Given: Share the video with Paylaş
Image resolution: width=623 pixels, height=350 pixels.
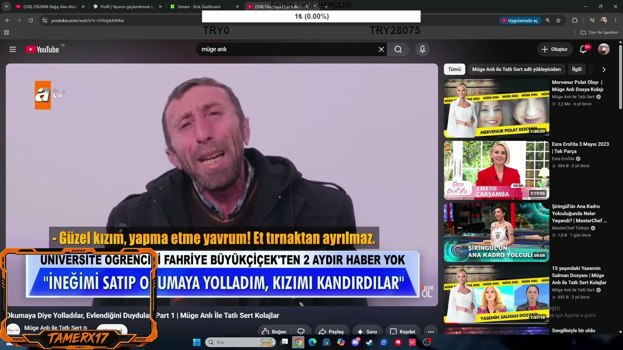Looking at the screenshot, I should tap(331, 332).
